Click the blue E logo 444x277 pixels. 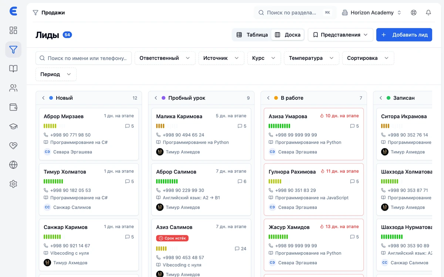point(13,11)
